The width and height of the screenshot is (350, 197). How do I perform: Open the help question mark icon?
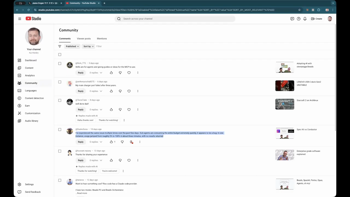coord(299,19)
